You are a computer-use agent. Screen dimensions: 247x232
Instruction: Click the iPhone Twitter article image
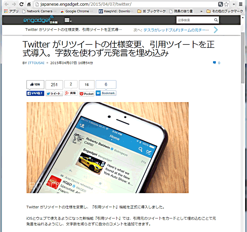pyautogui.click(x=107, y=148)
